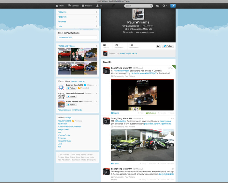The height and width of the screenshot is (183, 228).
Task: View all Who to follow suggestions
Action: 81,81
